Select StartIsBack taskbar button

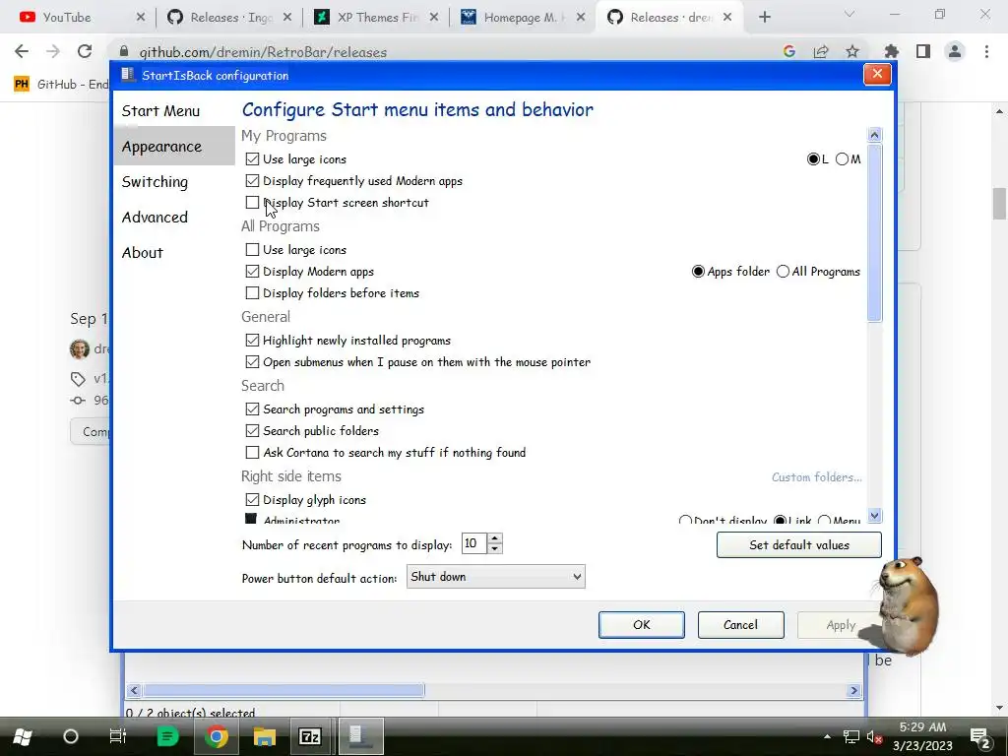click(x=361, y=736)
